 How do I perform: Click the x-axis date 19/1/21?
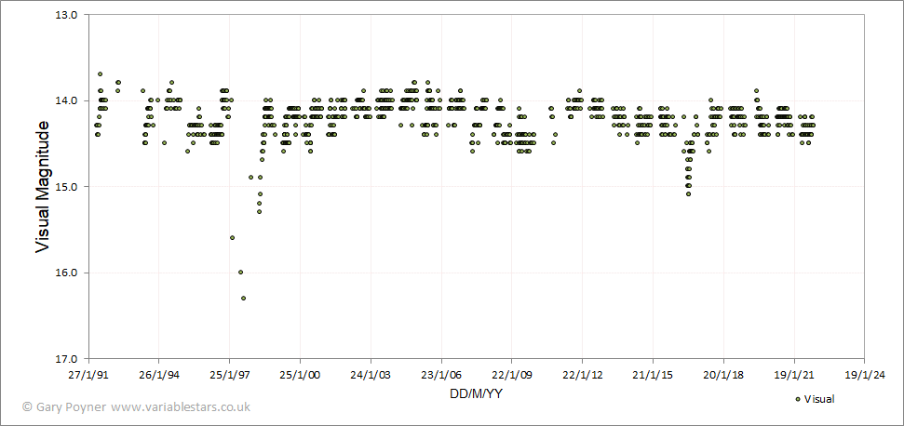[793, 376]
